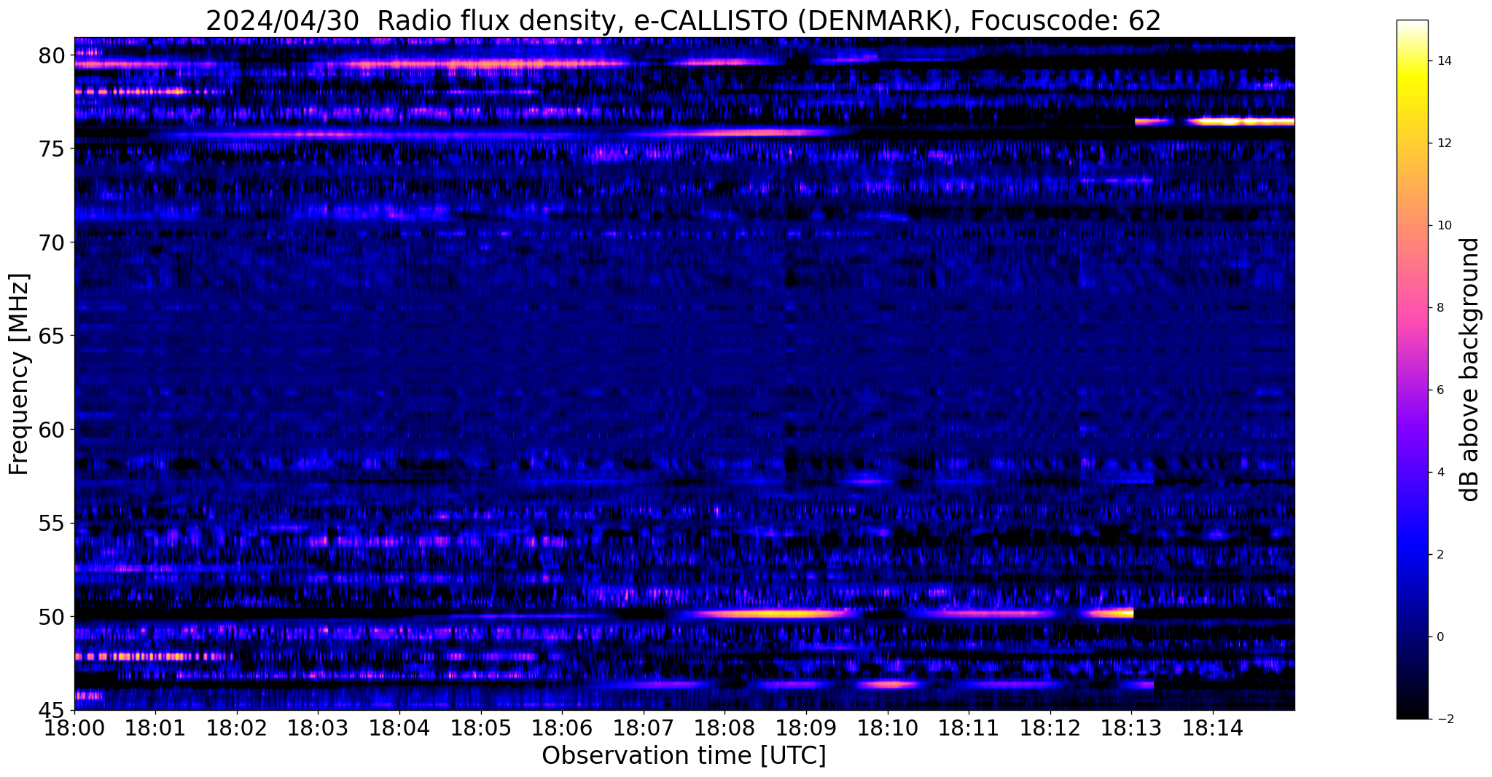Click the 60 MHz frequency tick label
Image resolution: width=1492 pixels, height=777 pixels.
point(51,430)
